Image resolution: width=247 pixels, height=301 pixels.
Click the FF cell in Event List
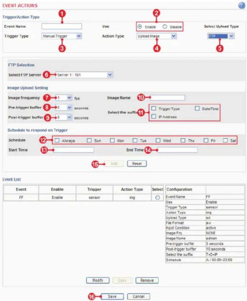click(x=21, y=198)
